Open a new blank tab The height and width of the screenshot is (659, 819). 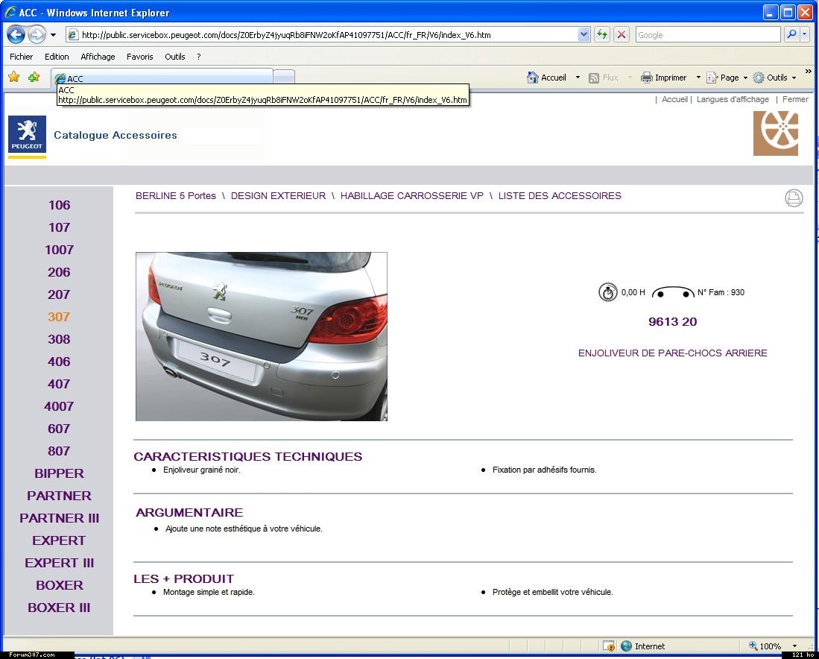coord(284,78)
